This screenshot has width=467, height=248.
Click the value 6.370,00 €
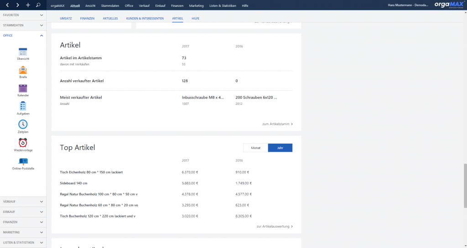[x=190, y=172]
